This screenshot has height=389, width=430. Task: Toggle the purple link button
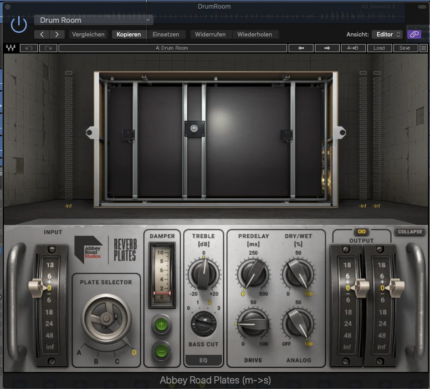414,34
